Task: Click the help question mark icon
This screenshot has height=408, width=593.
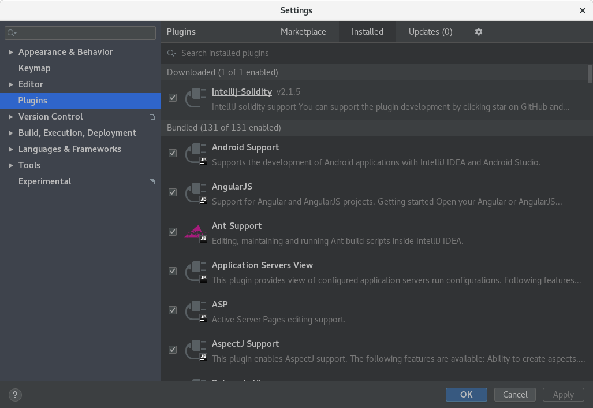Action: click(x=15, y=395)
